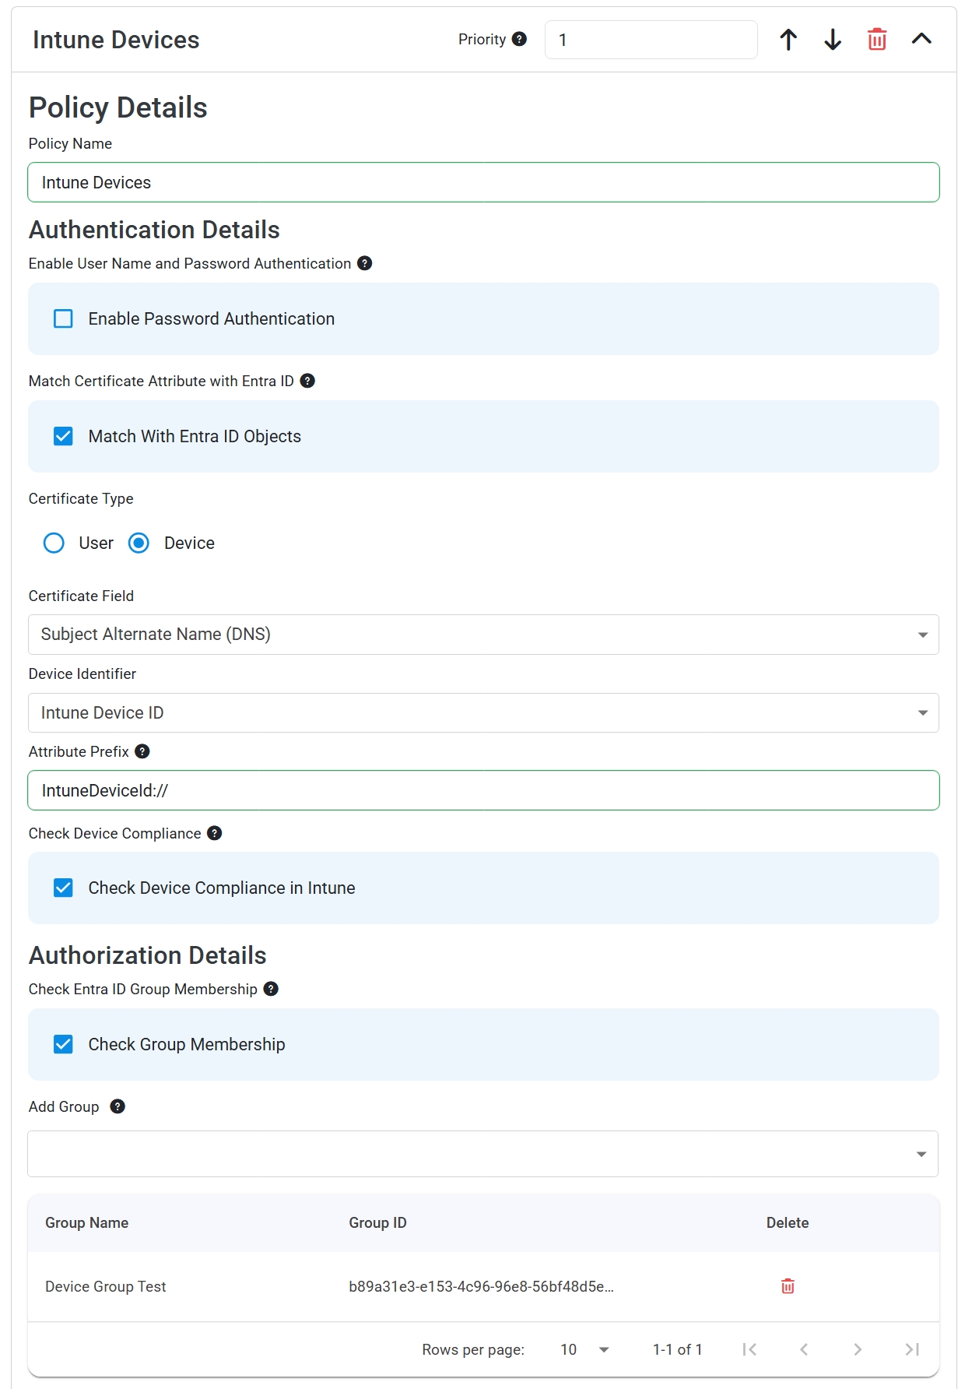This screenshot has height=1389, width=965.
Task: Toggle Check Group Membership checkbox
Action: (63, 1044)
